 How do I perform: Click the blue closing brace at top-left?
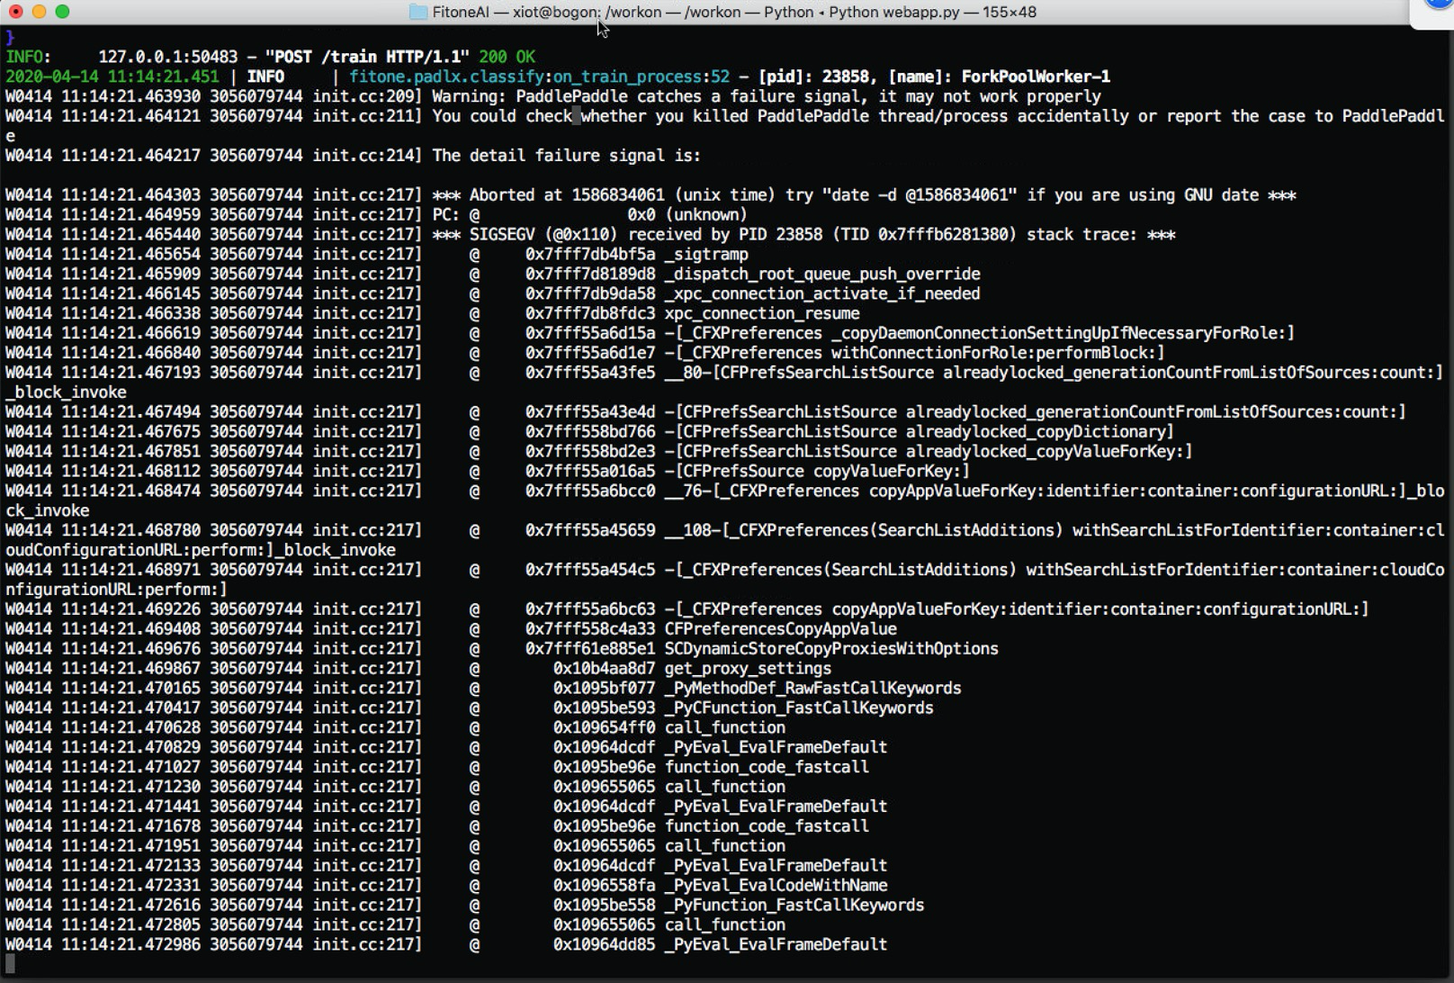[10, 37]
